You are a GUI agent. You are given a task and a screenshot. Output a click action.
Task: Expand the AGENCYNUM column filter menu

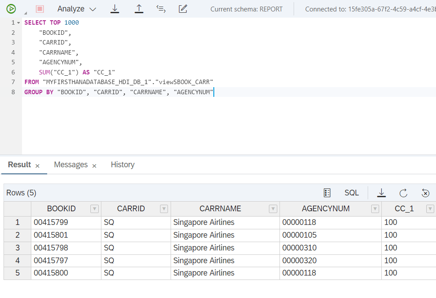tap(375, 209)
